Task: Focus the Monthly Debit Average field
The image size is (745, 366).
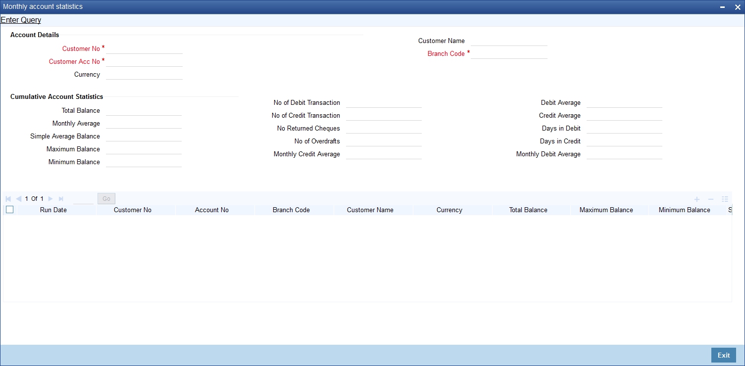Action: point(624,154)
